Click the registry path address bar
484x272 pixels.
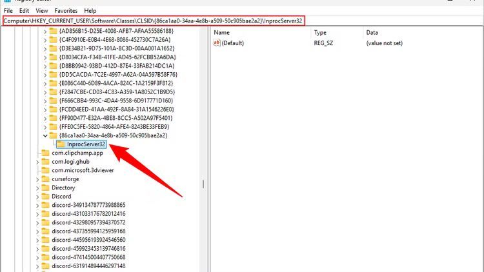tap(154, 21)
